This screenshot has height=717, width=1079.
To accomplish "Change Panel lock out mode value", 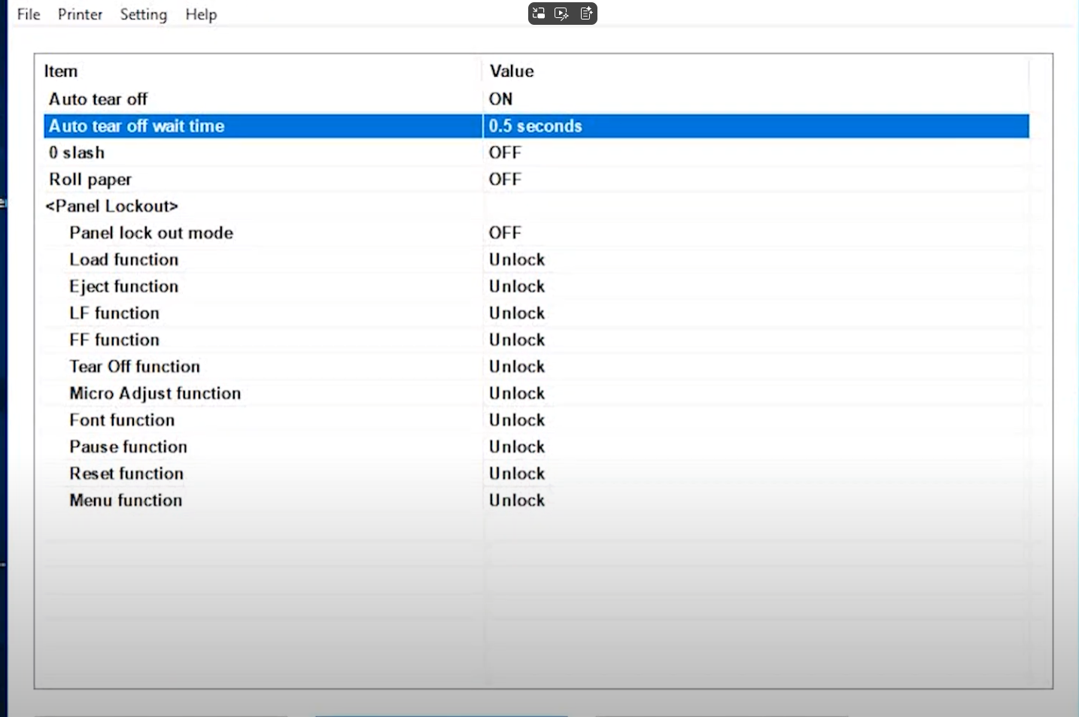I will 505,233.
